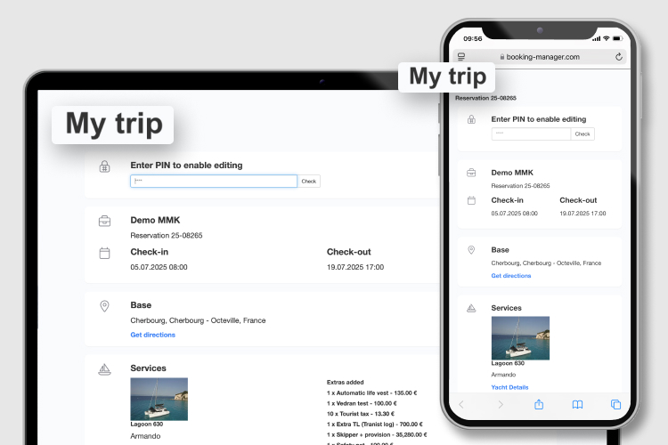Tap Safari forward arrow on phone

click(501, 404)
